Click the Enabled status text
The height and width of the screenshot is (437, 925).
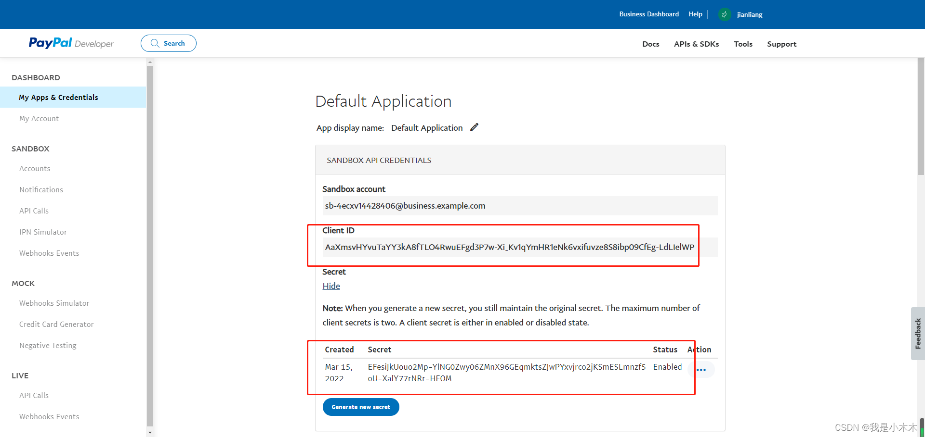[x=667, y=367]
